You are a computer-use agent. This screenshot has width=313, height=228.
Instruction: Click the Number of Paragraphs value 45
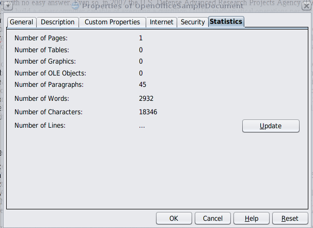(x=143, y=84)
